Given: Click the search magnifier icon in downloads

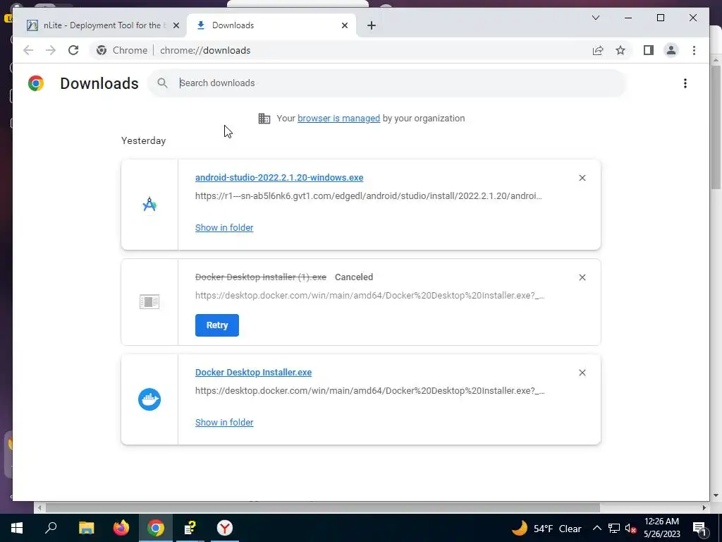Looking at the screenshot, I should pos(162,83).
